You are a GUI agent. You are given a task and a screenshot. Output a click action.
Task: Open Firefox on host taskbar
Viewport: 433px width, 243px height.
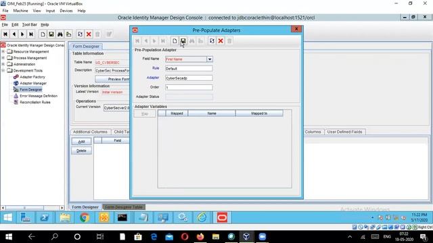click(x=200, y=237)
